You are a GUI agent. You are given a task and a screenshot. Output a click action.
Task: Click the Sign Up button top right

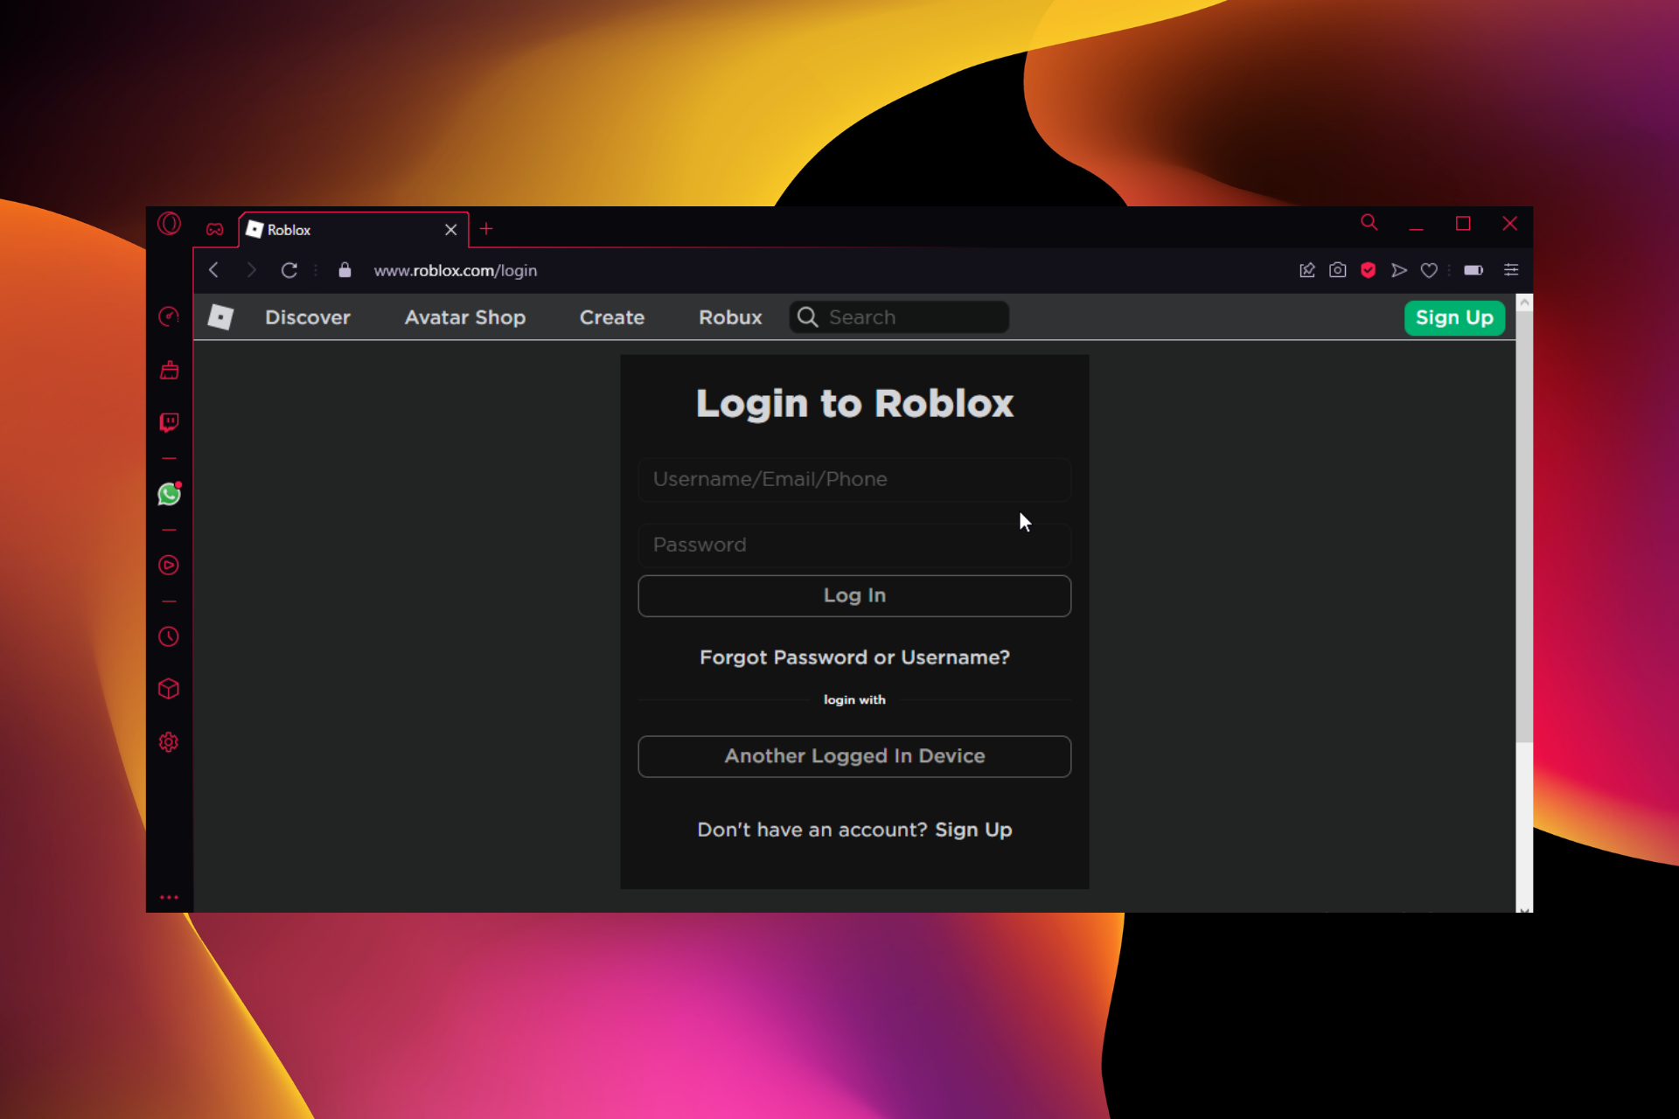1453,317
